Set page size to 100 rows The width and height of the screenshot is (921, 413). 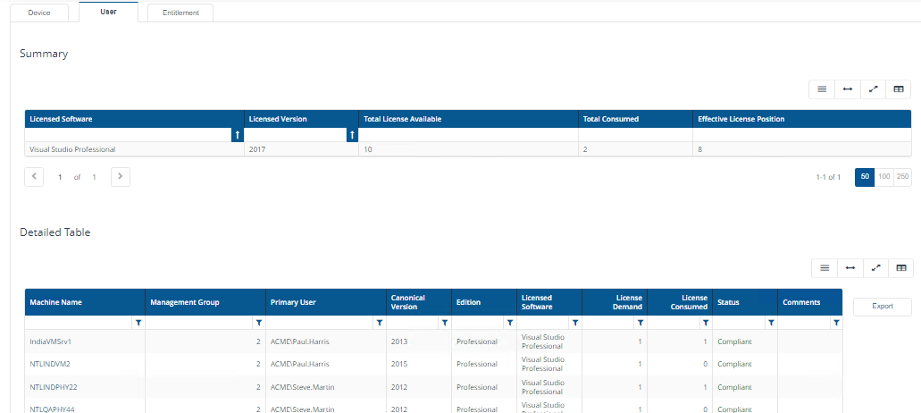coord(884,177)
